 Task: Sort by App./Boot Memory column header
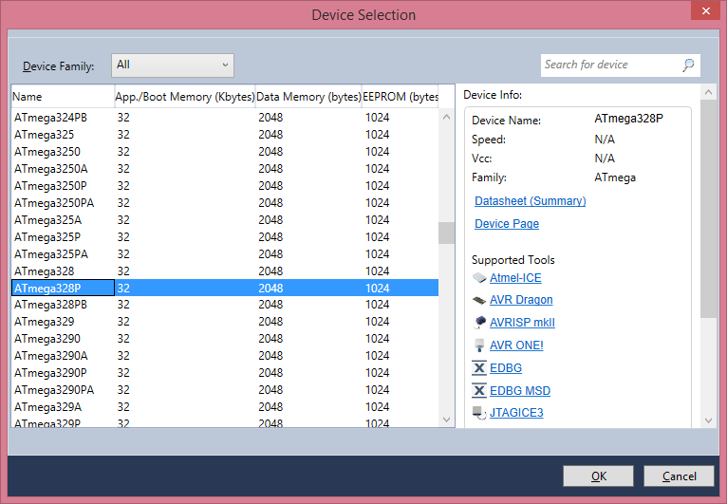(184, 97)
